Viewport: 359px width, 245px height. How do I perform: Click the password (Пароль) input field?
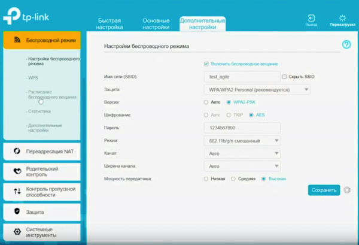tap(242, 128)
